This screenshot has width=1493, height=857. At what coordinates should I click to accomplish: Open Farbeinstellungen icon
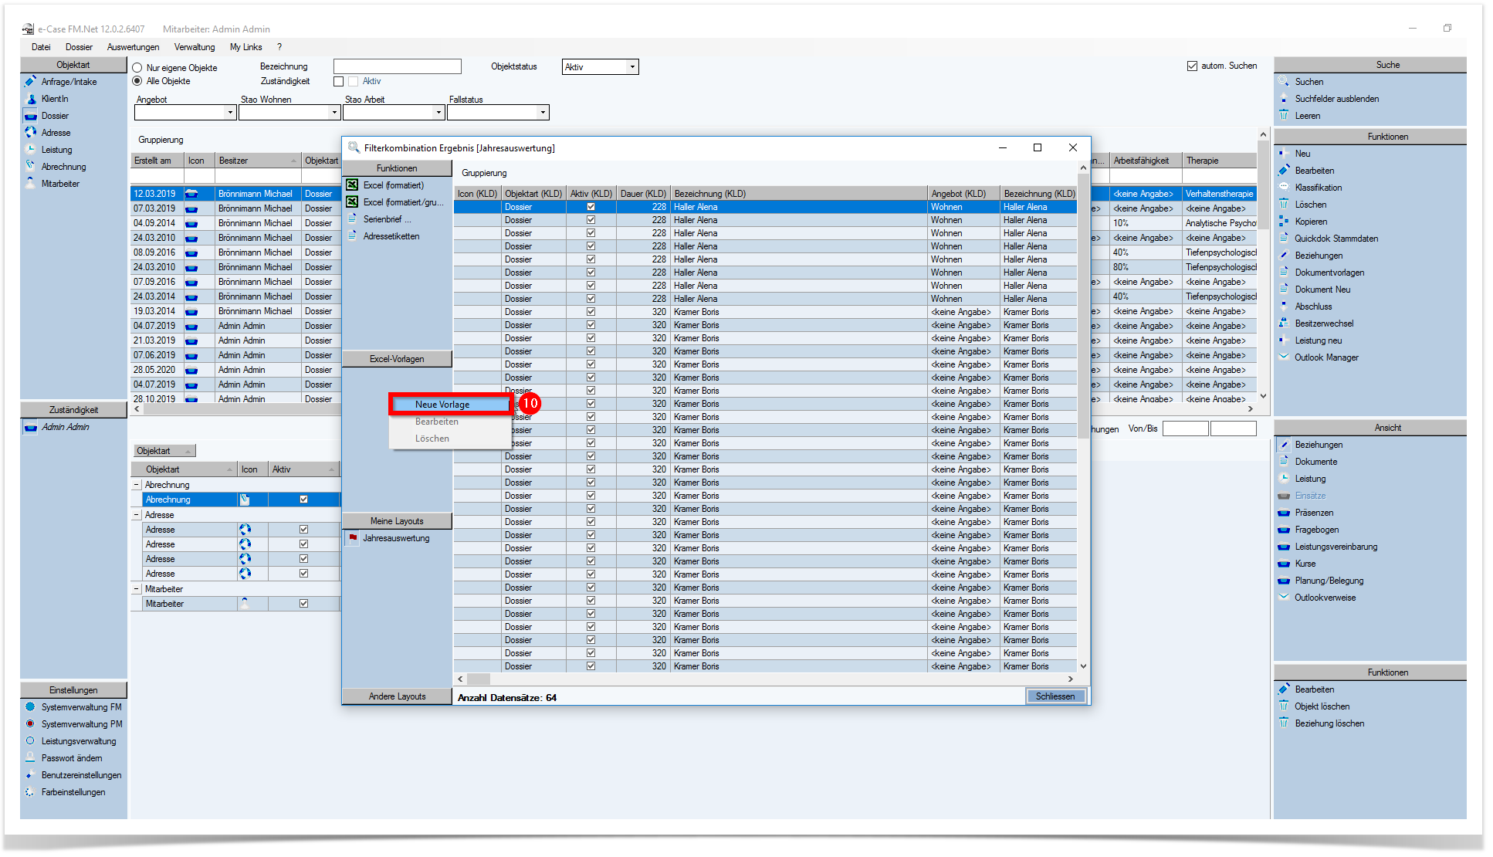(30, 791)
